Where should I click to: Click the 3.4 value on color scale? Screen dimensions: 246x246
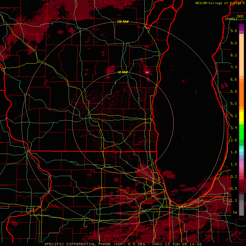(234, 128)
